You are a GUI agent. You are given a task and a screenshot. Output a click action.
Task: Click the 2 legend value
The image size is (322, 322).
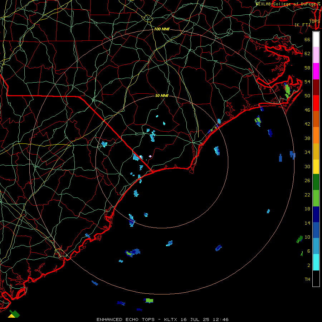pyautogui.click(x=308, y=265)
